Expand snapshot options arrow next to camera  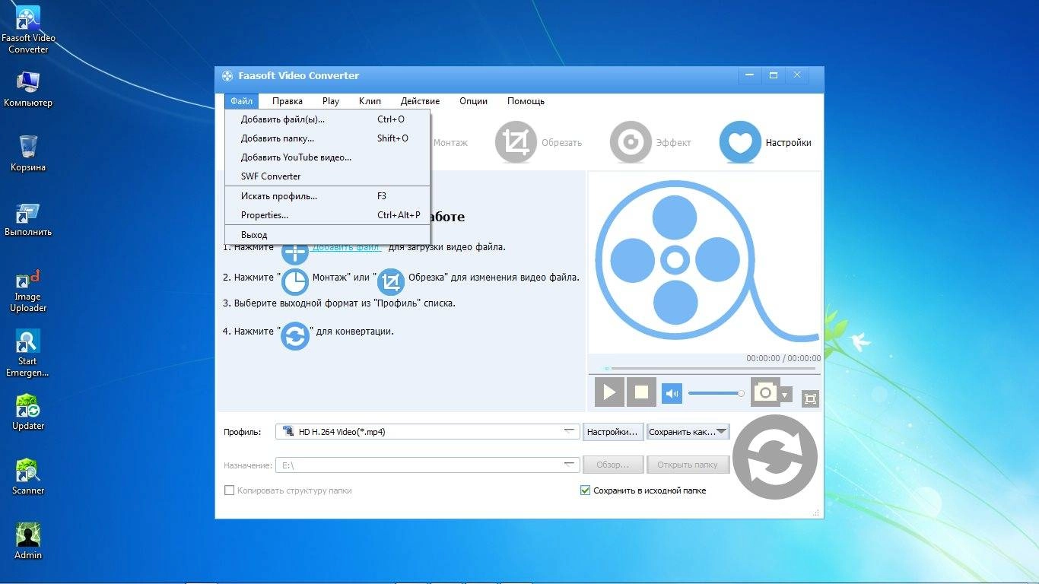785,395
